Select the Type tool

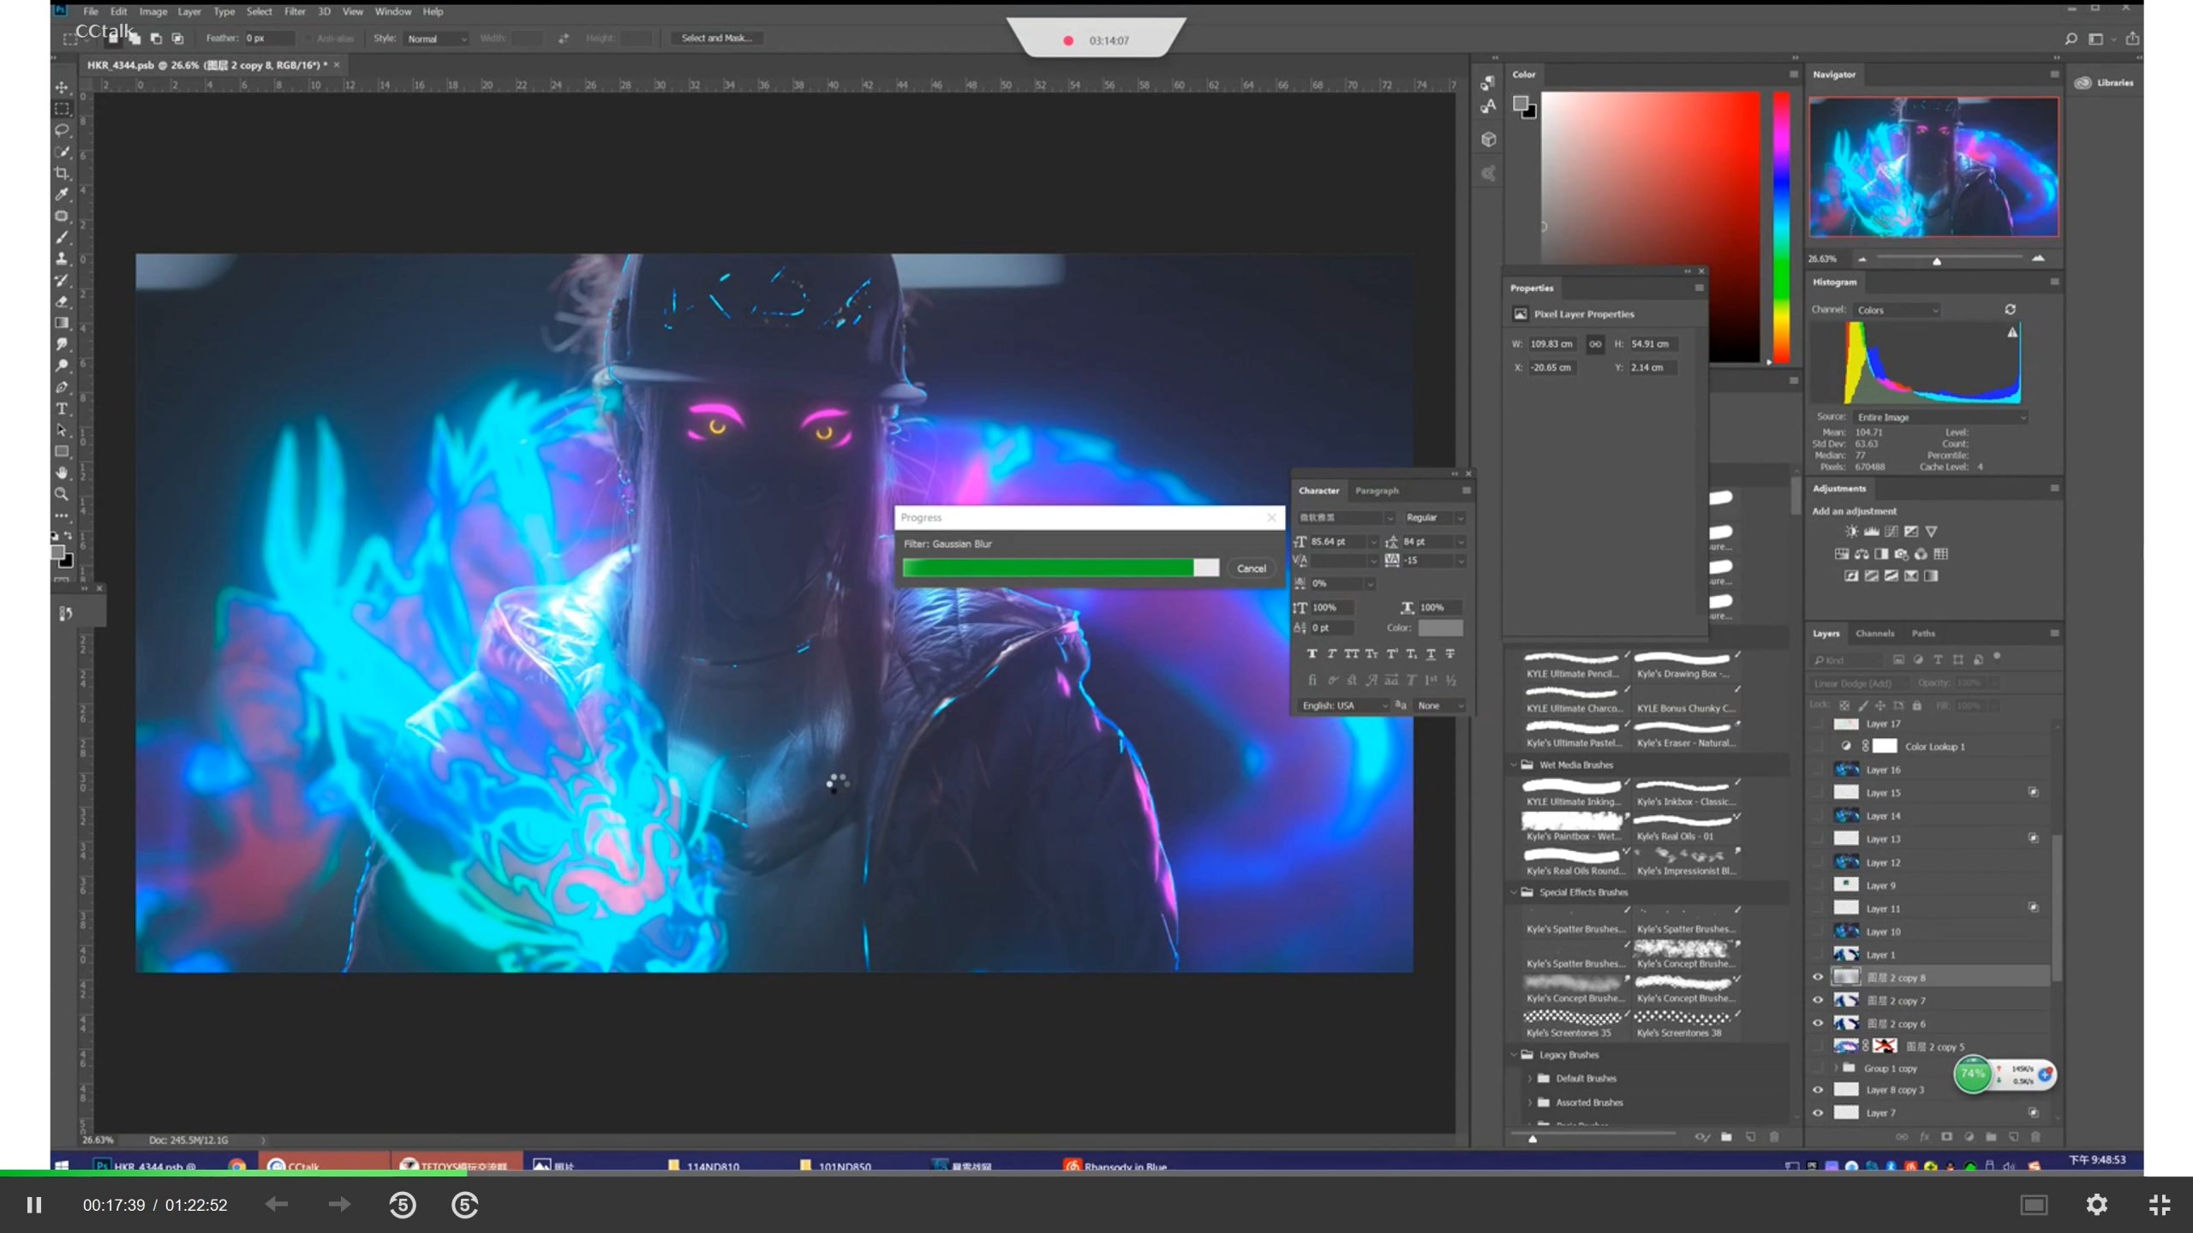click(x=62, y=408)
